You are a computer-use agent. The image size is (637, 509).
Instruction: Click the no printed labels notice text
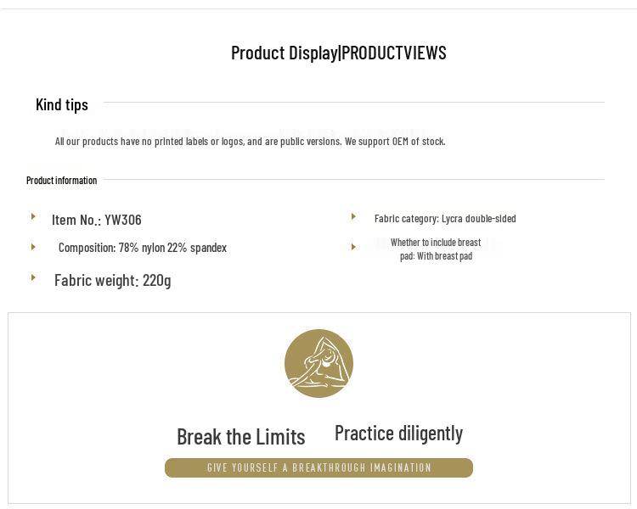(250, 141)
